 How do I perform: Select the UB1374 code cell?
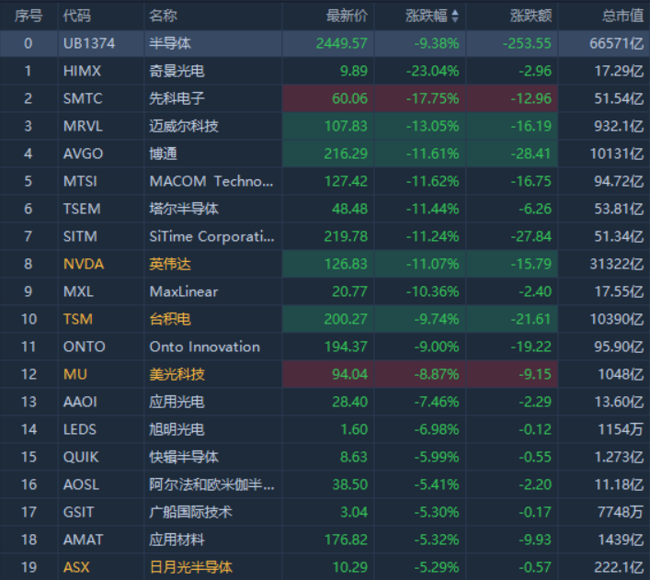click(x=89, y=43)
